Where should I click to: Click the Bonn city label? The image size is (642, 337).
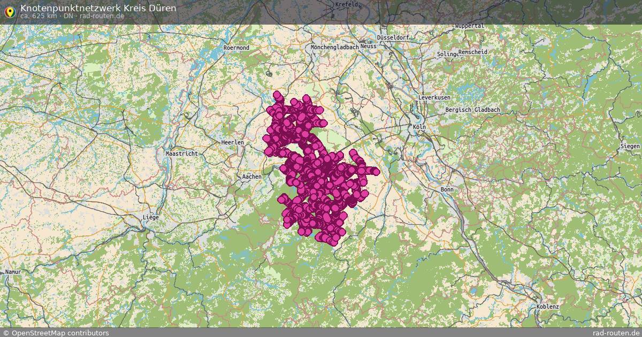pyautogui.click(x=446, y=189)
